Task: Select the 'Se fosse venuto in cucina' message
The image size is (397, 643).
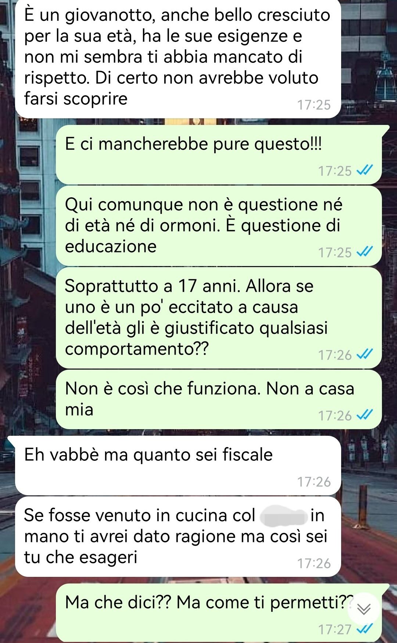Action: [178, 536]
